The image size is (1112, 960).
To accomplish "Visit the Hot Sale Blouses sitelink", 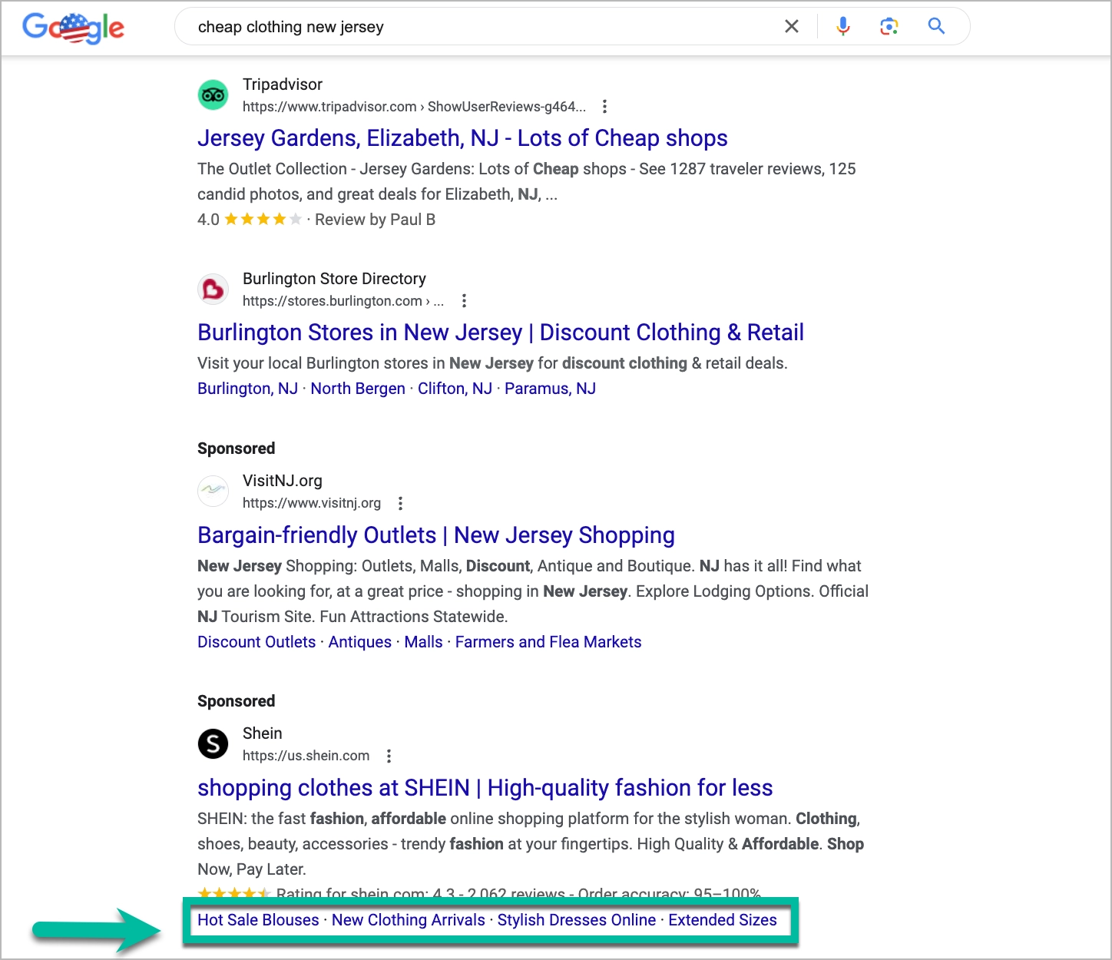I will click(258, 919).
